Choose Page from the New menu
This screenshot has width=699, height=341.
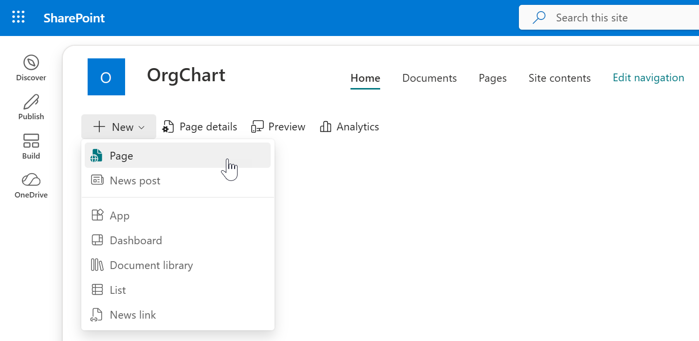(178, 156)
